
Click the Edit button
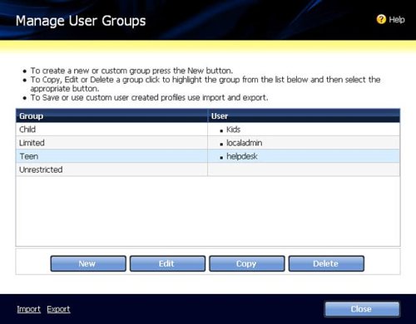click(x=167, y=263)
